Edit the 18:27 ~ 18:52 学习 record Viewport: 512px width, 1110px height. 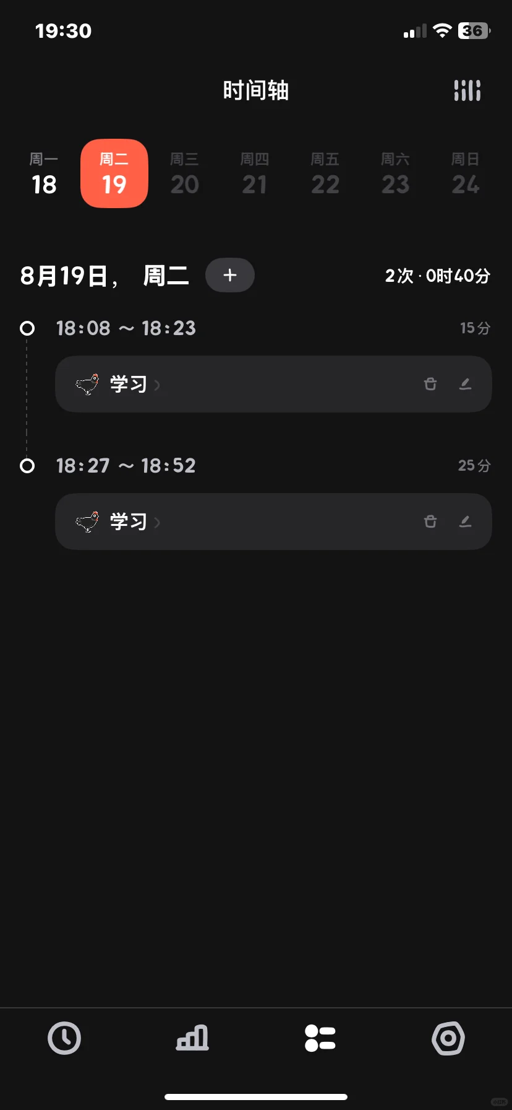click(466, 522)
